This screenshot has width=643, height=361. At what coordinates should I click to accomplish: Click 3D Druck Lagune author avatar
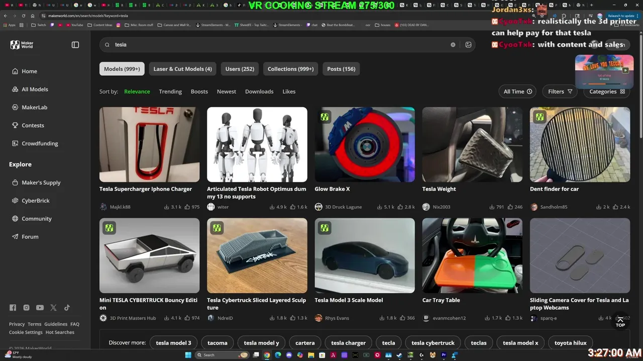[x=318, y=207]
